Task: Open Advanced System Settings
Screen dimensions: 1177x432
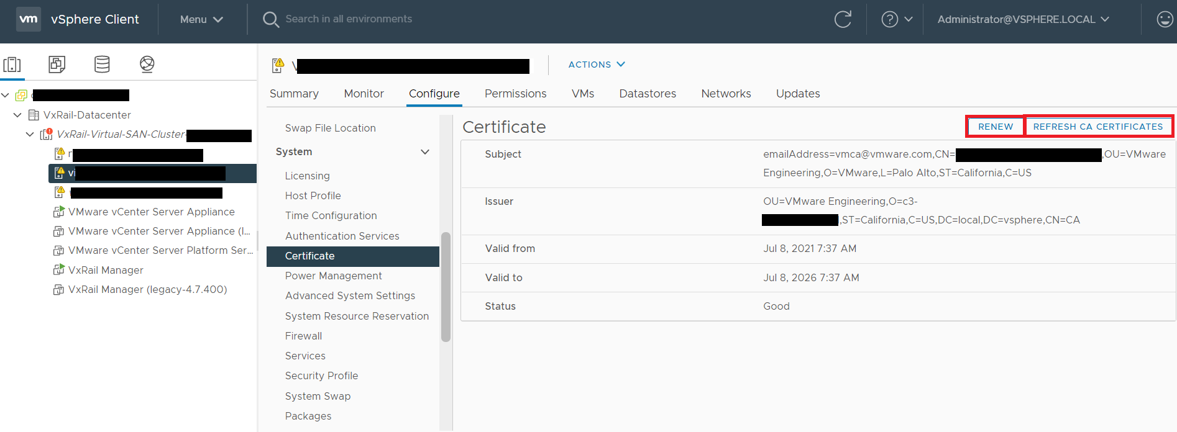Action: tap(350, 295)
